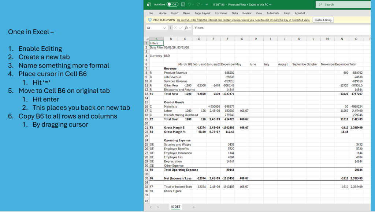Click the Enable Editing button

[x=323, y=20]
